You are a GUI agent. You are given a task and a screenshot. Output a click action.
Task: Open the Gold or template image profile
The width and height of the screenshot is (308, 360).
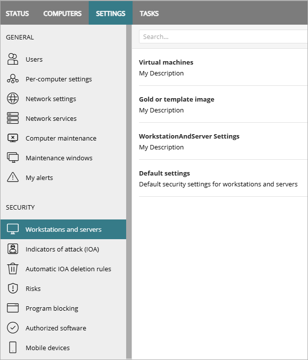pos(176,99)
